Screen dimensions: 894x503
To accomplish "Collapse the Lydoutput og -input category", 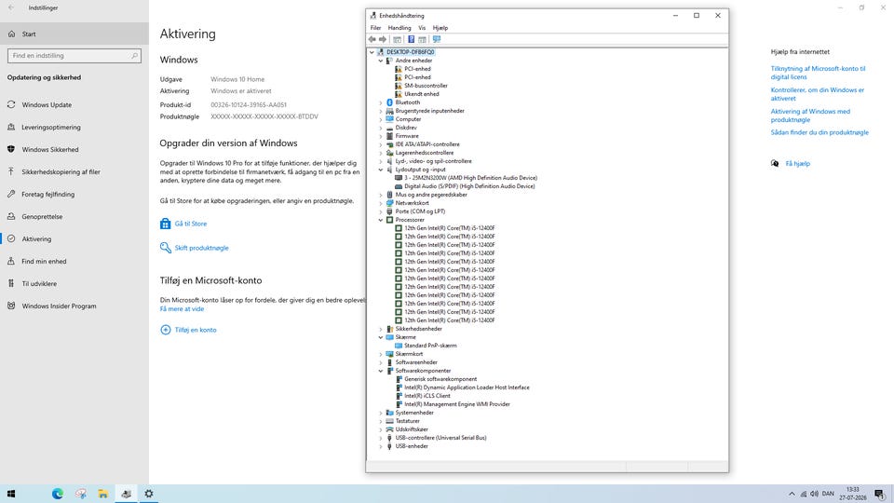I will pyautogui.click(x=381, y=170).
